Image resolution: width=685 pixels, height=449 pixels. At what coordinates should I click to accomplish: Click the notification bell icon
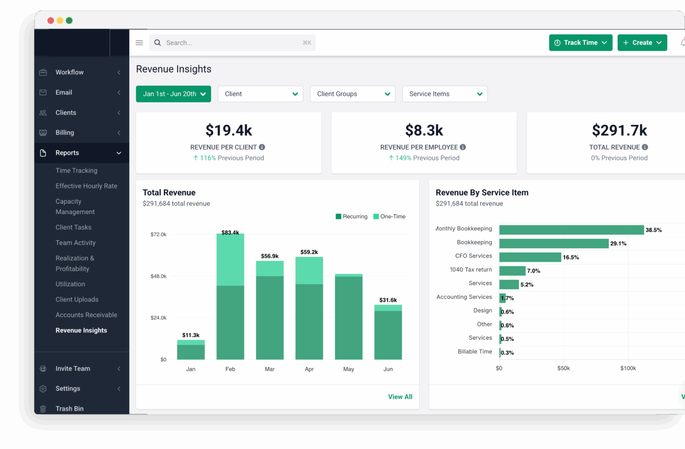(x=683, y=43)
